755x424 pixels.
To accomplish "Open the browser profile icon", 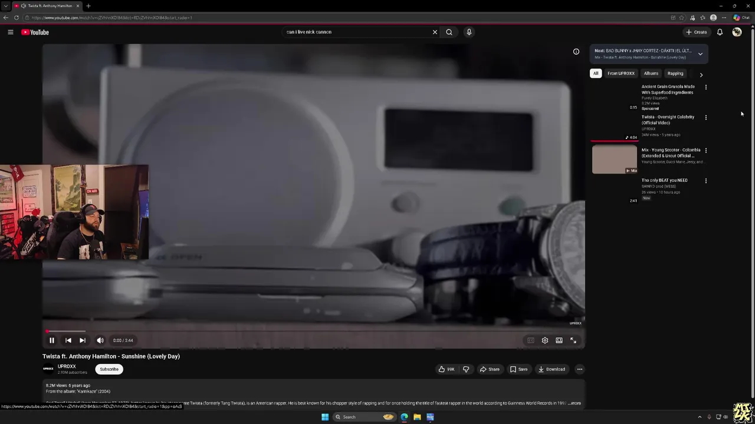I will pos(713,18).
